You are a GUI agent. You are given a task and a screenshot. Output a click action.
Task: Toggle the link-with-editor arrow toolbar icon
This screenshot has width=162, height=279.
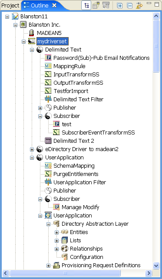[x=139, y=6]
